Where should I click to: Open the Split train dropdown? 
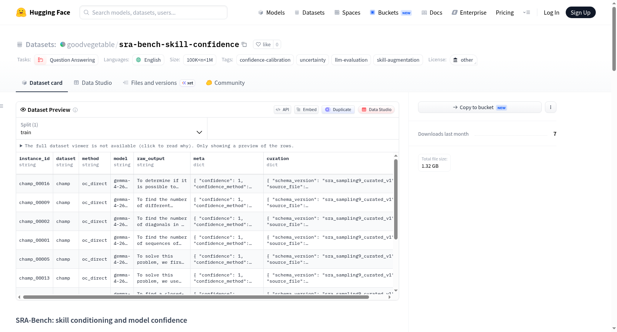pyautogui.click(x=111, y=128)
